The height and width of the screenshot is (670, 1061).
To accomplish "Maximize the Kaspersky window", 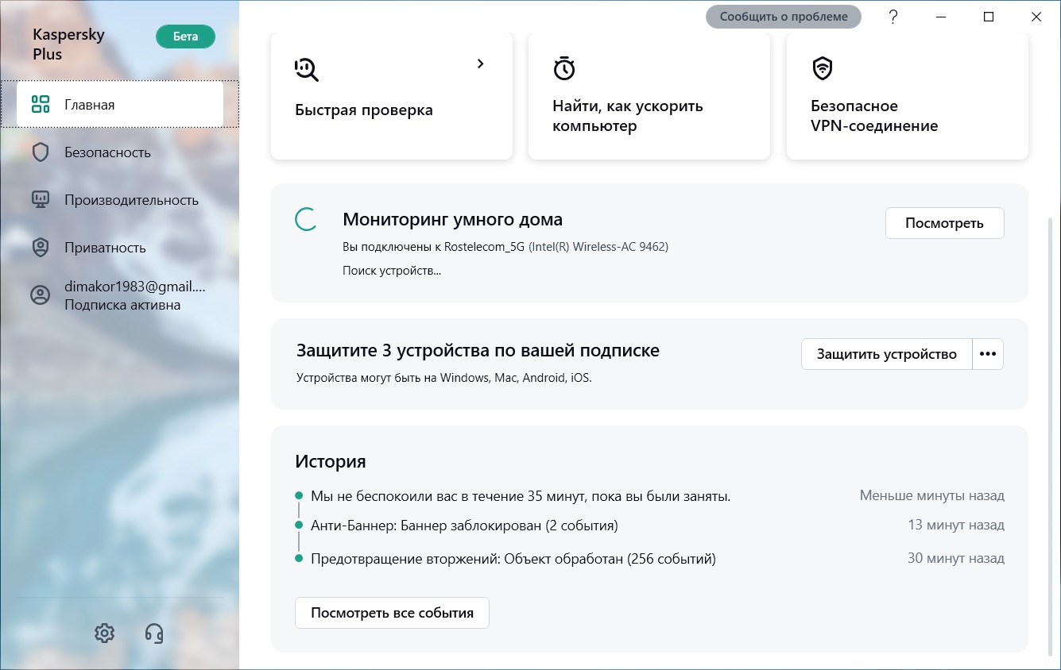I will tap(989, 17).
